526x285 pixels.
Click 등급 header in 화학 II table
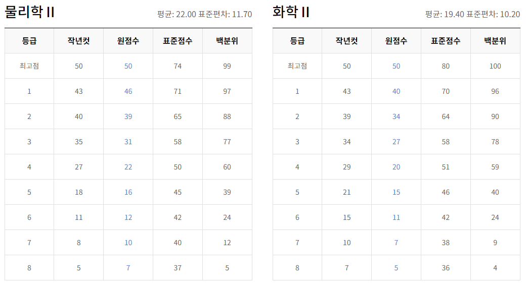click(x=297, y=41)
